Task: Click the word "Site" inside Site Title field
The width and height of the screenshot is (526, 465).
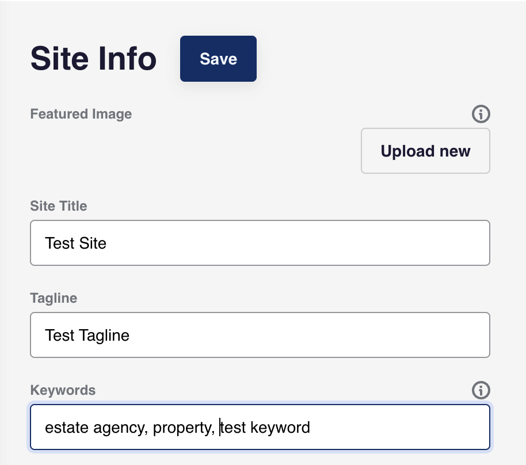Action: (93, 243)
